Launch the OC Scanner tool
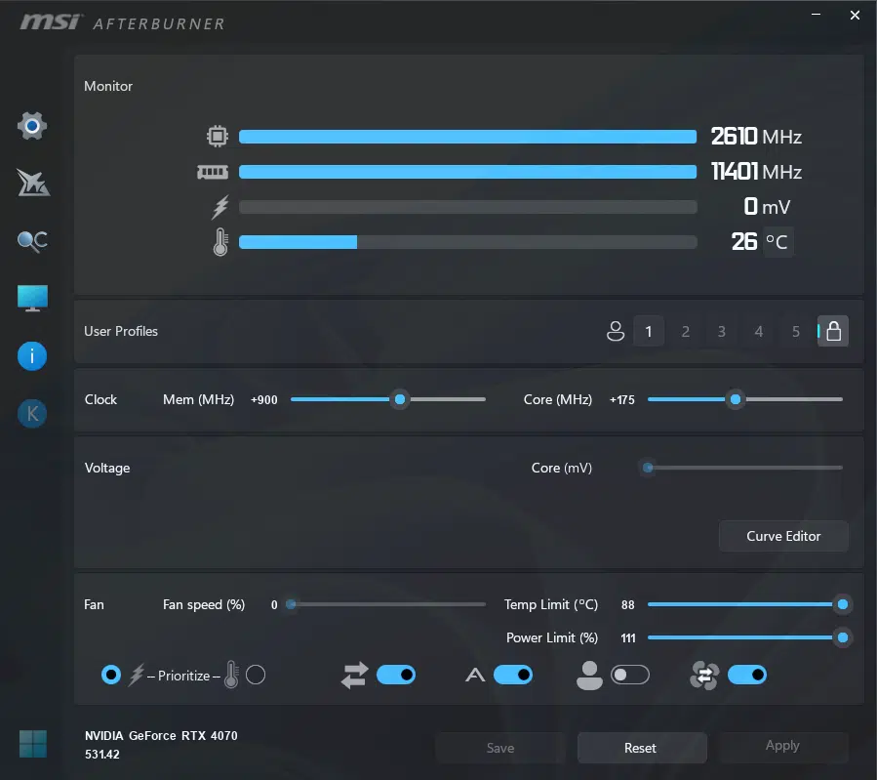 (x=32, y=241)
